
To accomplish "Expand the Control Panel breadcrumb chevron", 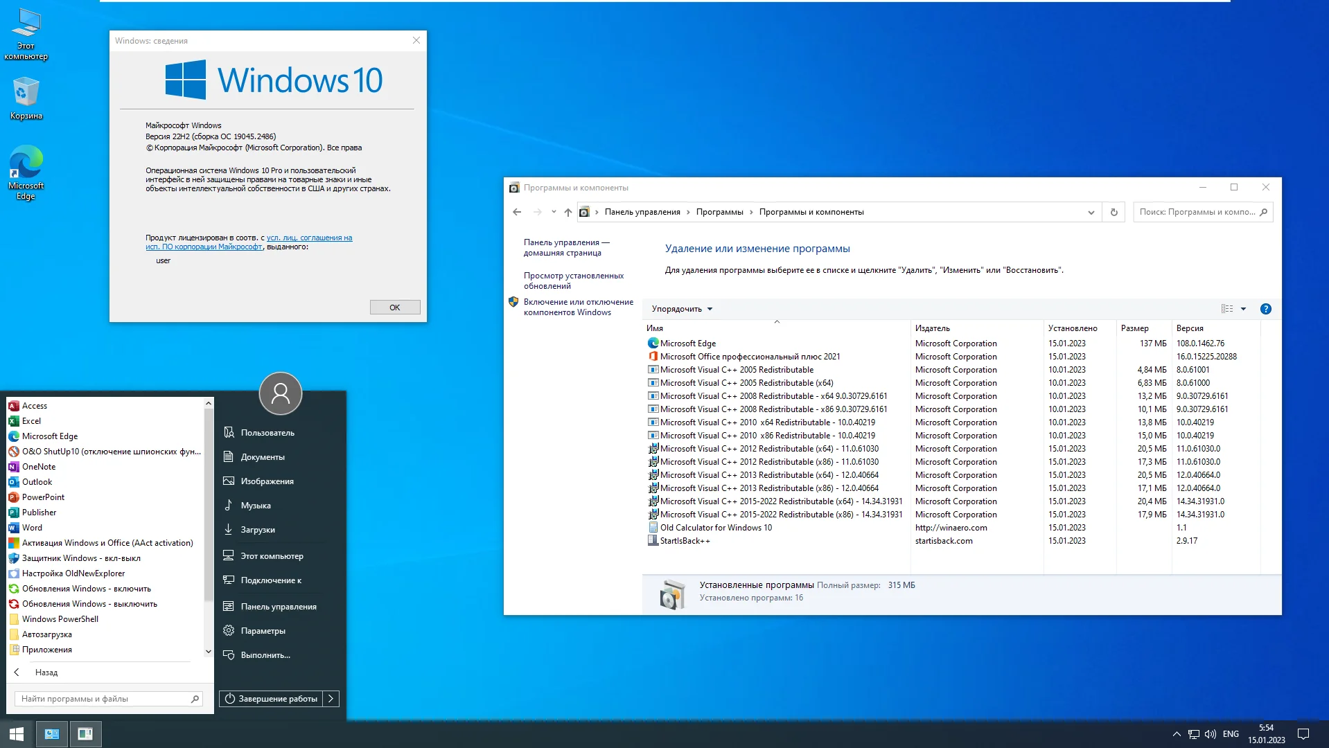I will tap(688, 212).
